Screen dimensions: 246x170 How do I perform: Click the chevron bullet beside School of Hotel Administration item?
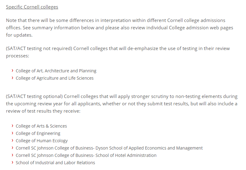[12, 155]
